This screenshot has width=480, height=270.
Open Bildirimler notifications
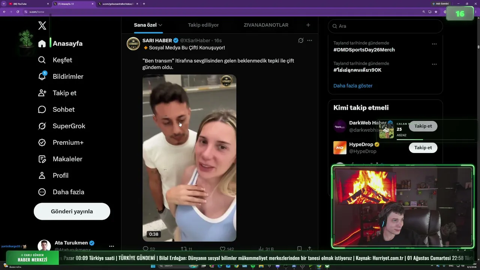[61, 76]
